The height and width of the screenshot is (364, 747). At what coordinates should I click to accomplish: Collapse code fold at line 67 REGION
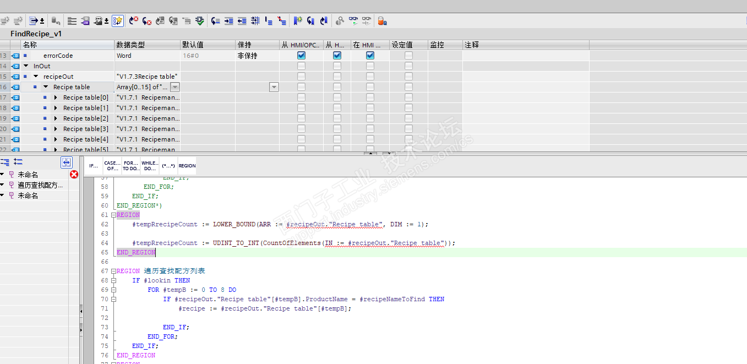point(113,271)
